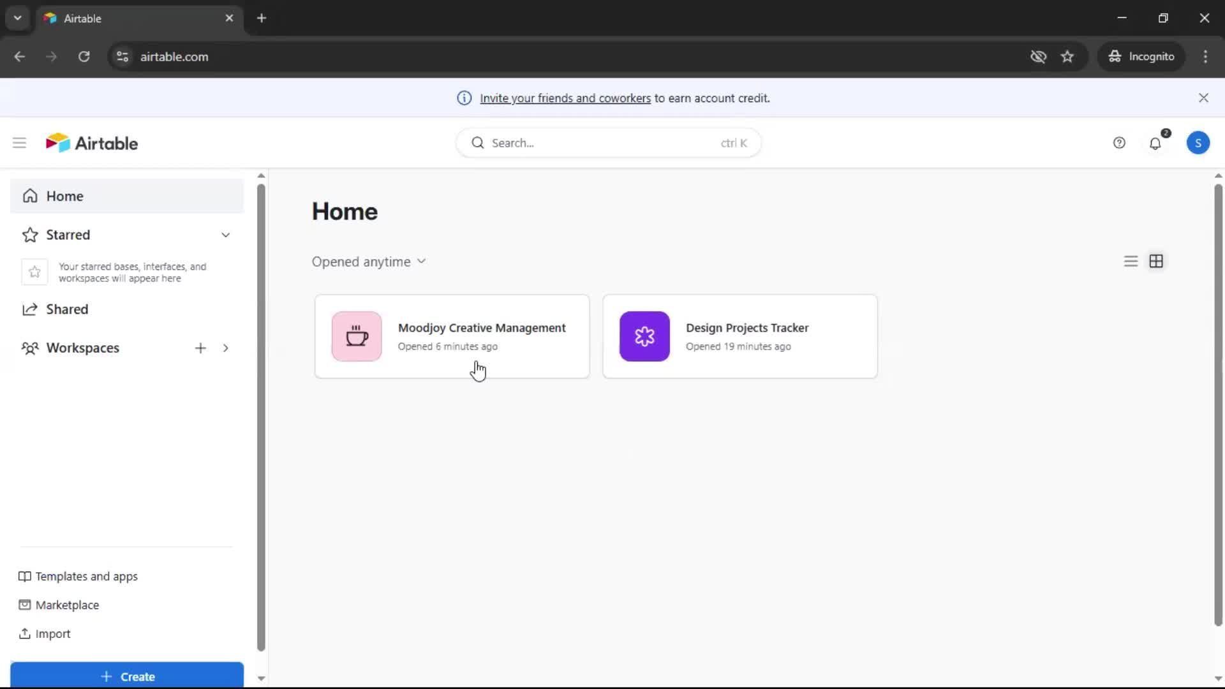Open the Help question mark icon
This screenshot has height=689, width=1225.
tap(1119, 143)
